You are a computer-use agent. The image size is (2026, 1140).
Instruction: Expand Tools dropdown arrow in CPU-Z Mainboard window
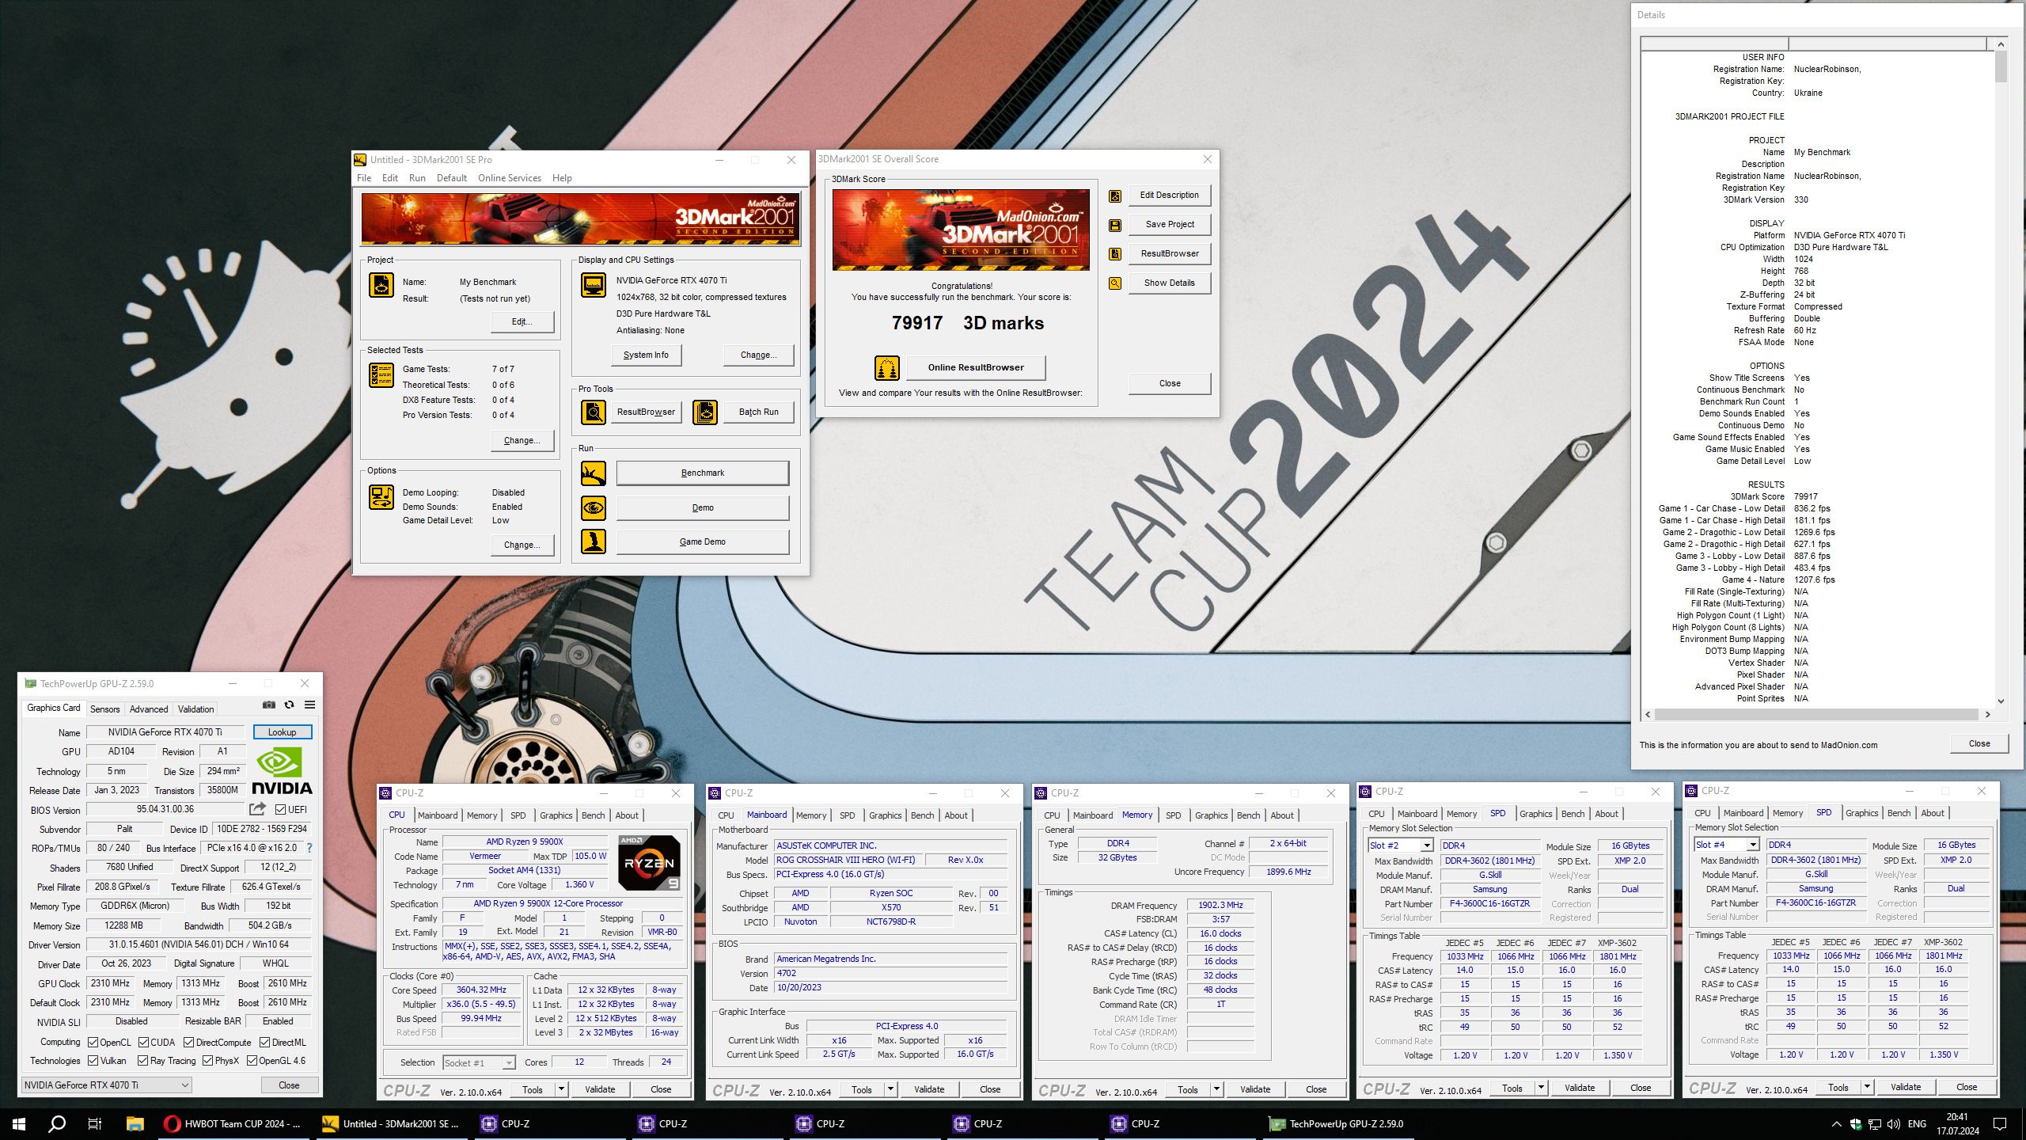point(890,1089)
